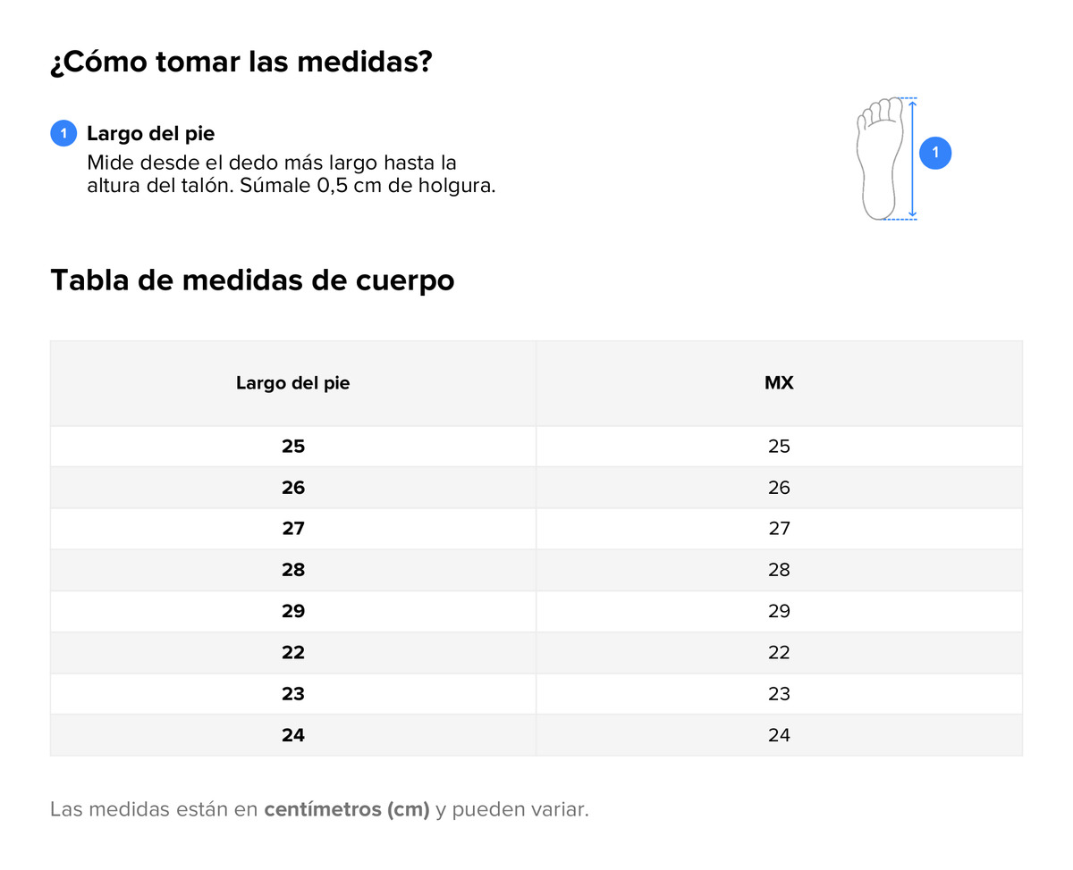Select the "MX" column header
Image resolution: width=1073 pixels, height=870 pixels.
[x=779, y=383]
